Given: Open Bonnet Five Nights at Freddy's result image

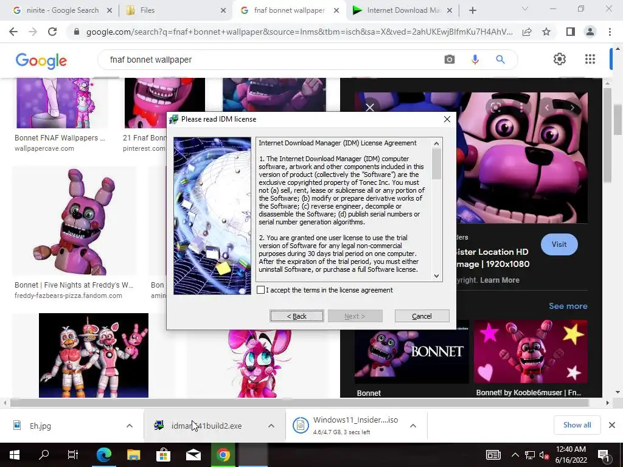Looking at the screenshot, I should (x=75, y=221).
